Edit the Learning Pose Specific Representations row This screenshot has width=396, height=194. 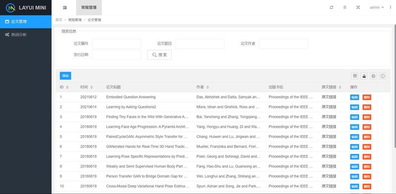pos(354,156)
